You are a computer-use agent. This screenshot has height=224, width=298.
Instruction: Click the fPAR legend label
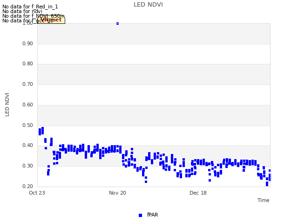click(152, 215)
